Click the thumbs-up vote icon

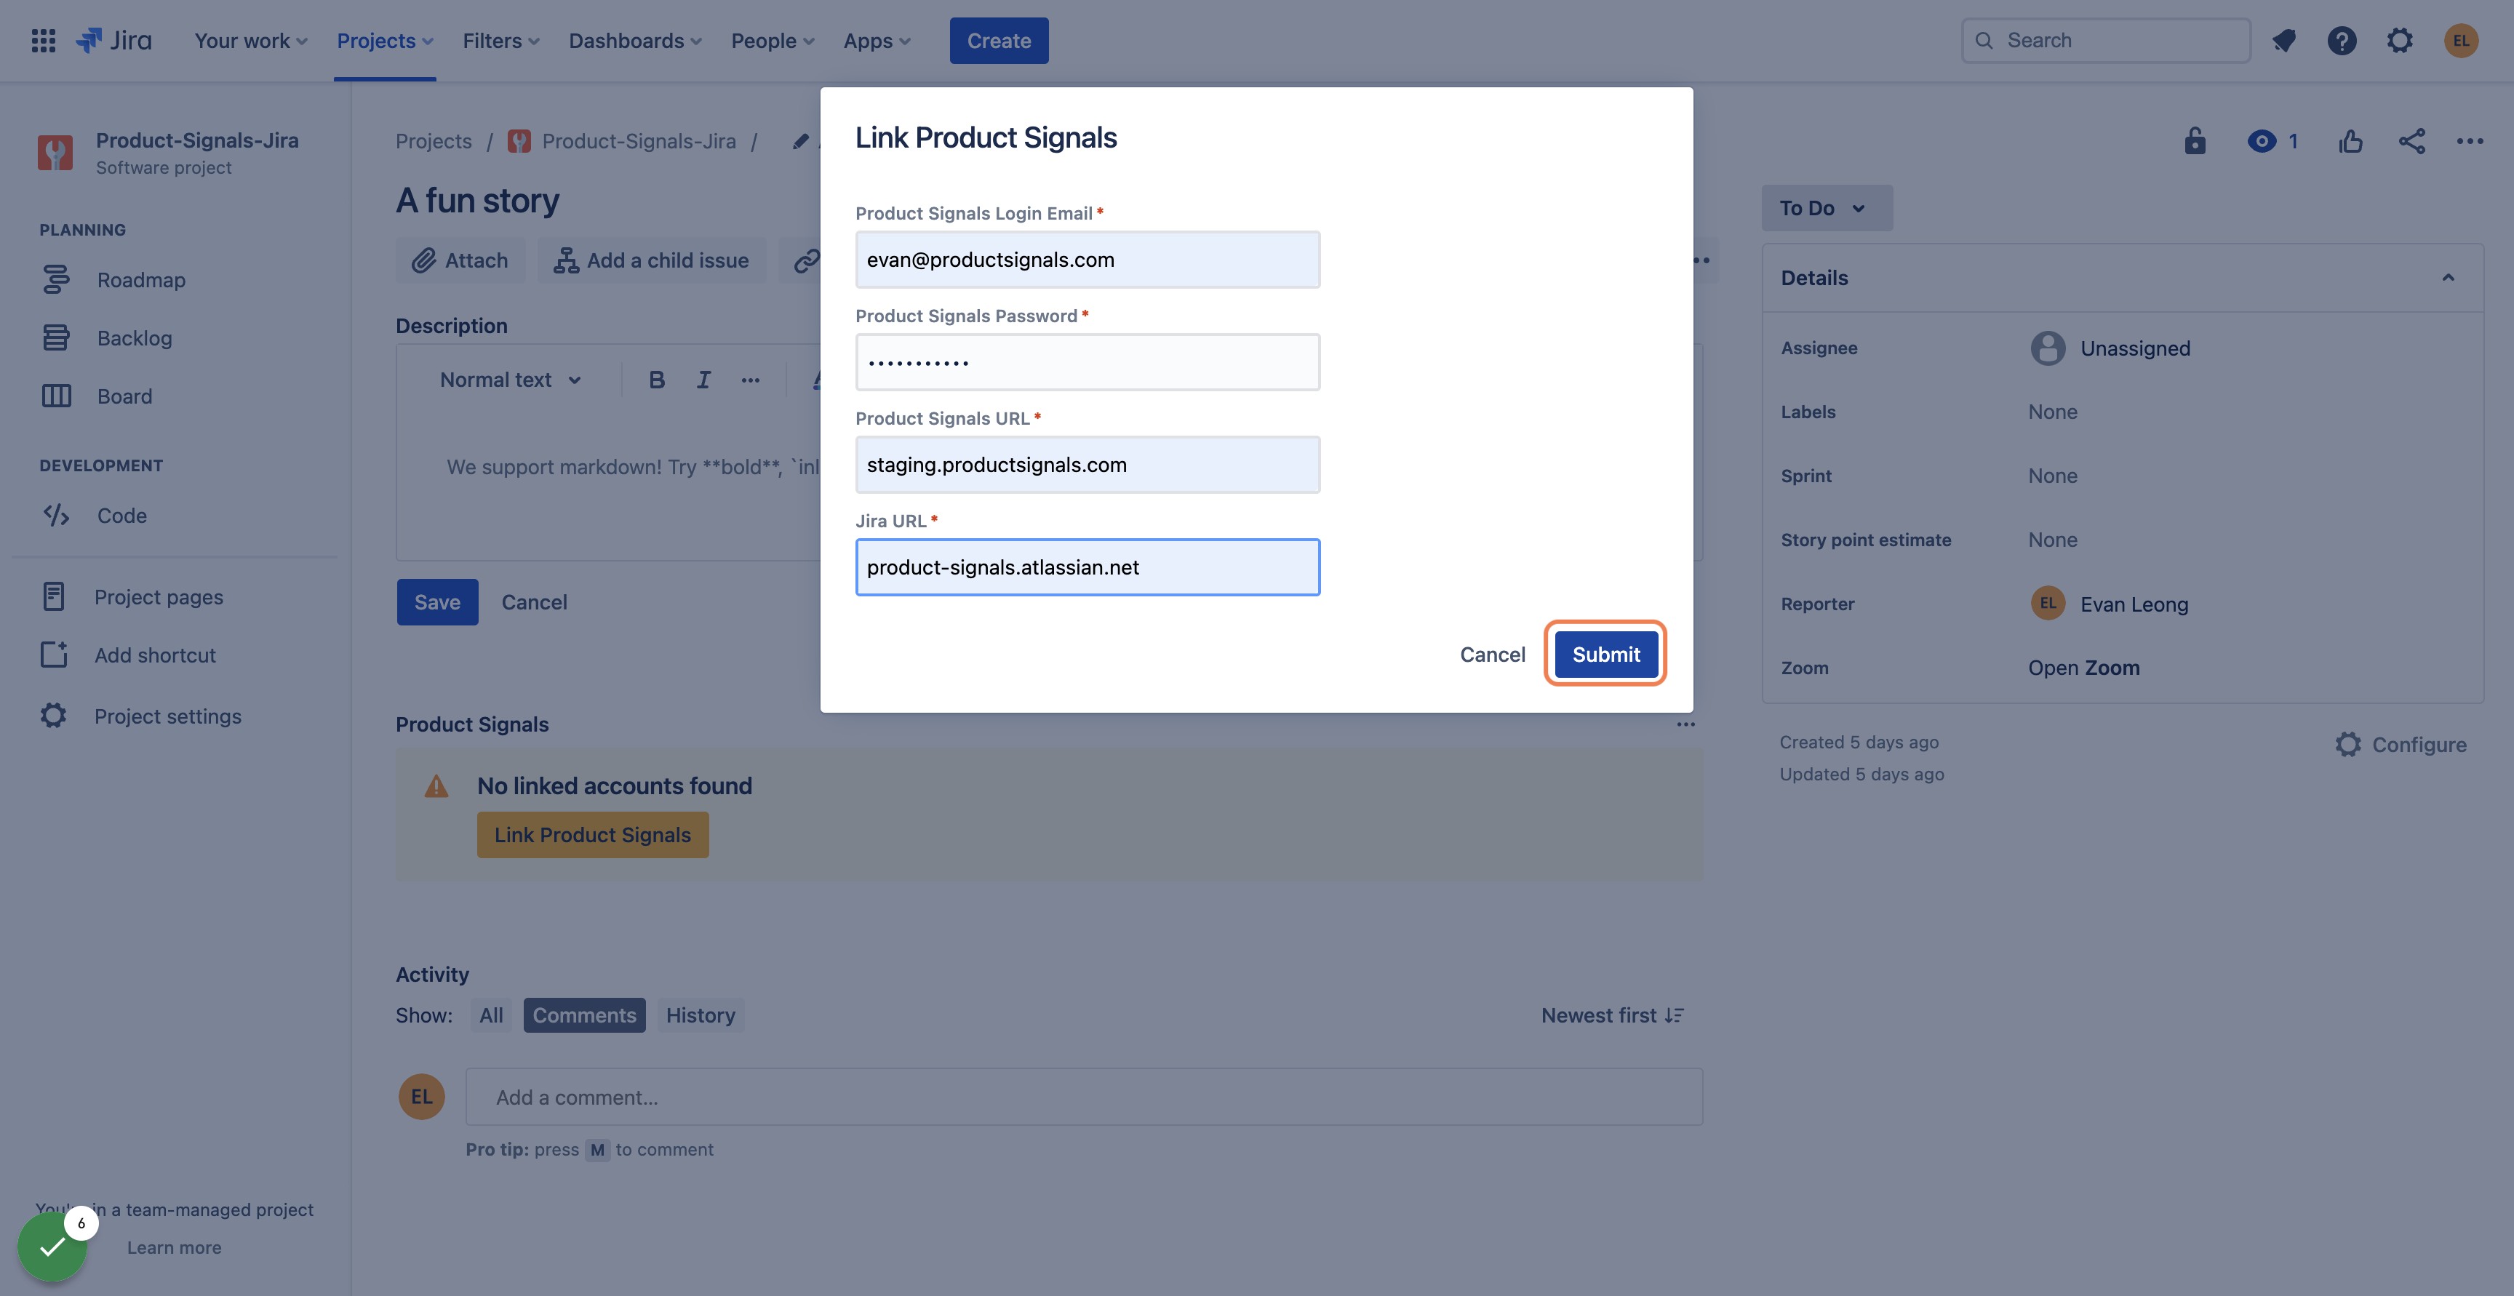coord(2350,142)
